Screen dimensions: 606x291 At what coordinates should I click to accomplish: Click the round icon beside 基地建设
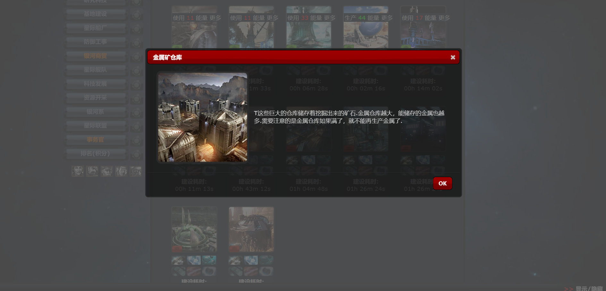tap(137, 15)
